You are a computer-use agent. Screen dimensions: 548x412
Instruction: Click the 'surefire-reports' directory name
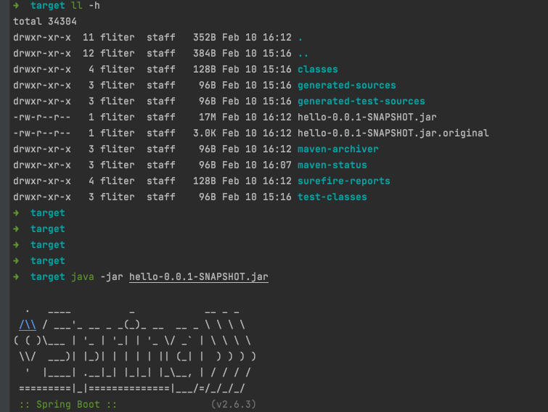343,181
